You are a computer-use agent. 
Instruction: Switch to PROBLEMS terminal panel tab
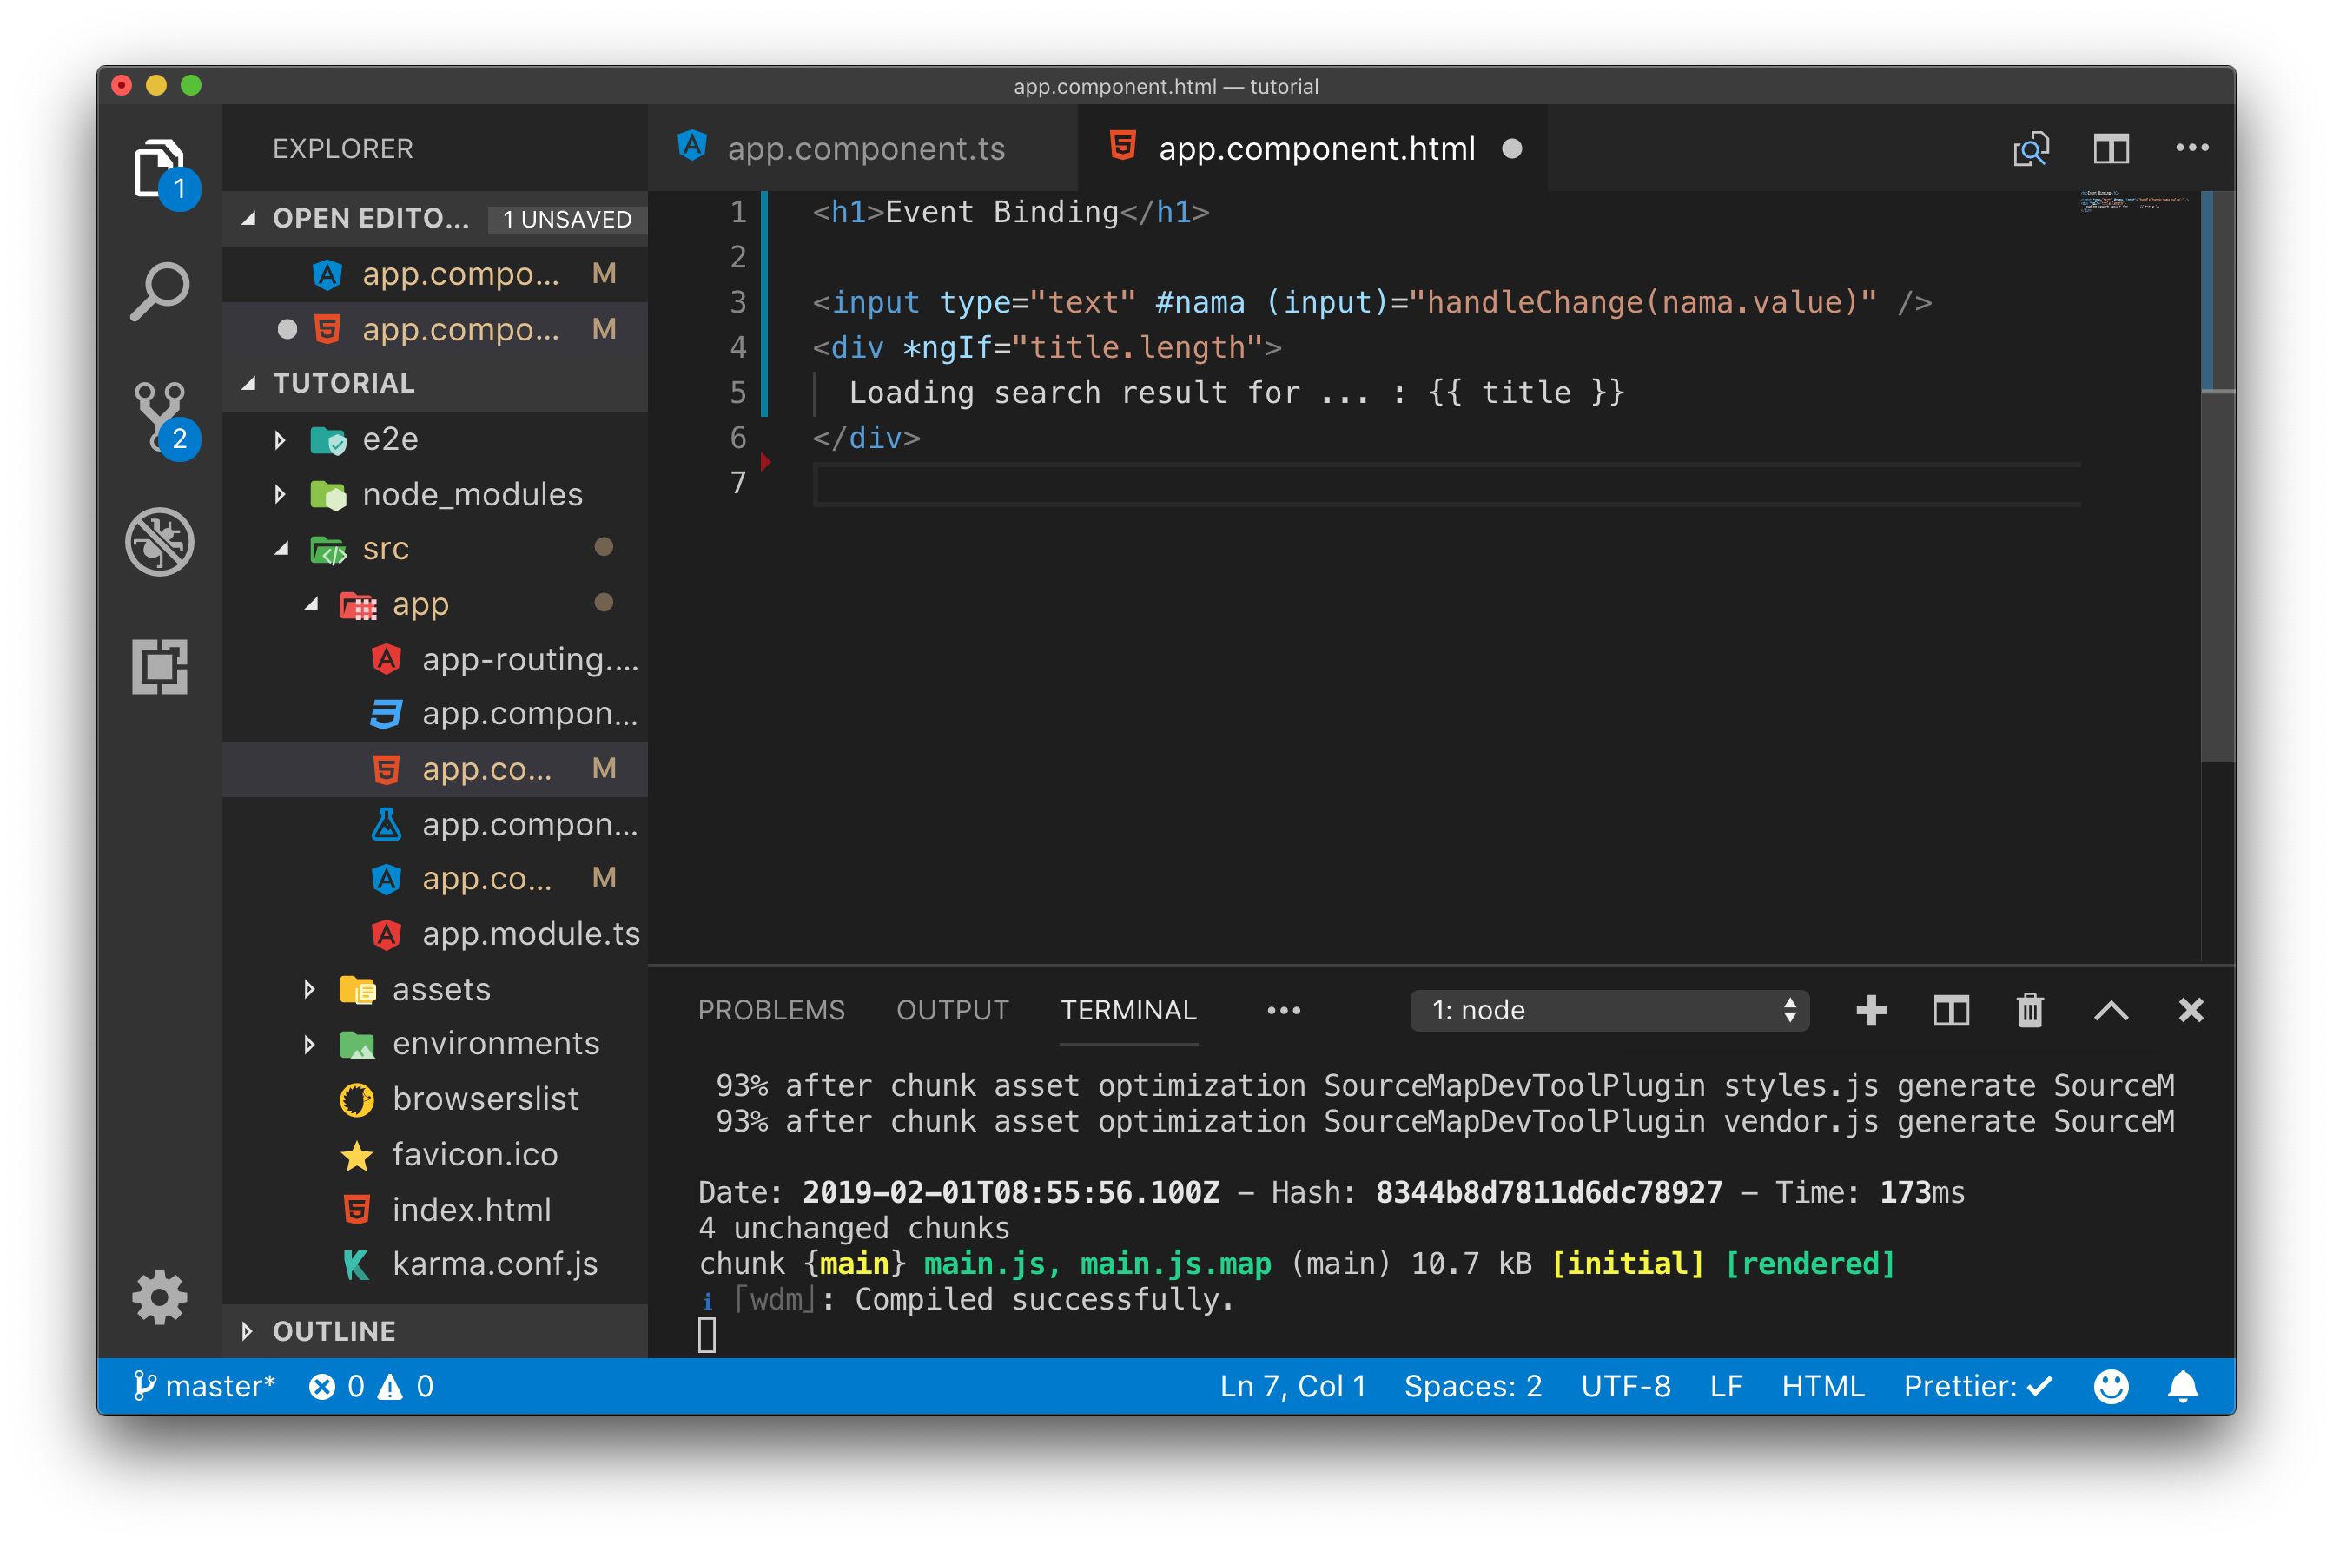[x=770, y=1012]
